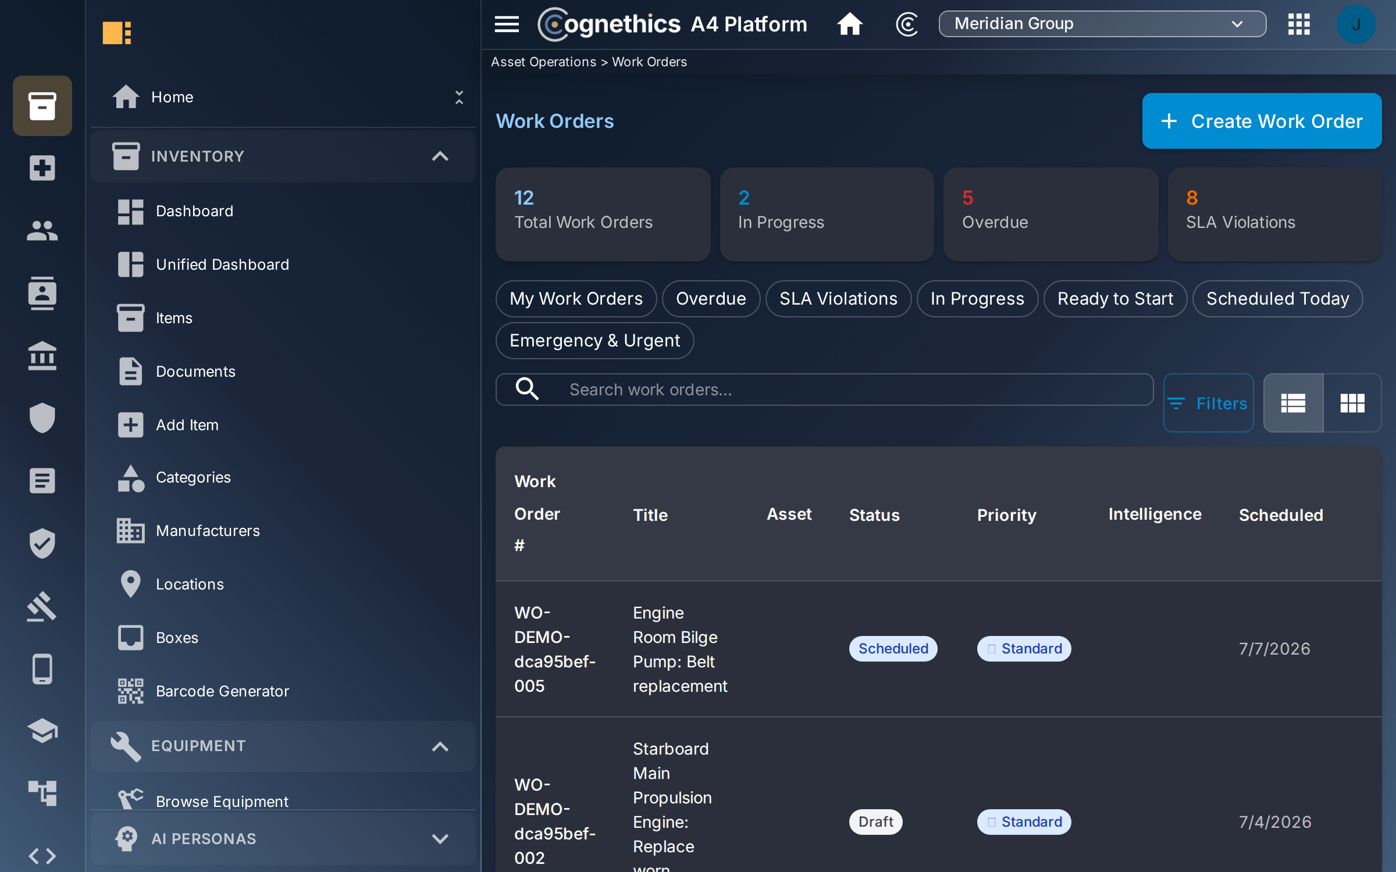The width and height of the screenshot is (1396, 872).
Task: Open the shield checkmark rail icon
Action: (x=42, y=544)
